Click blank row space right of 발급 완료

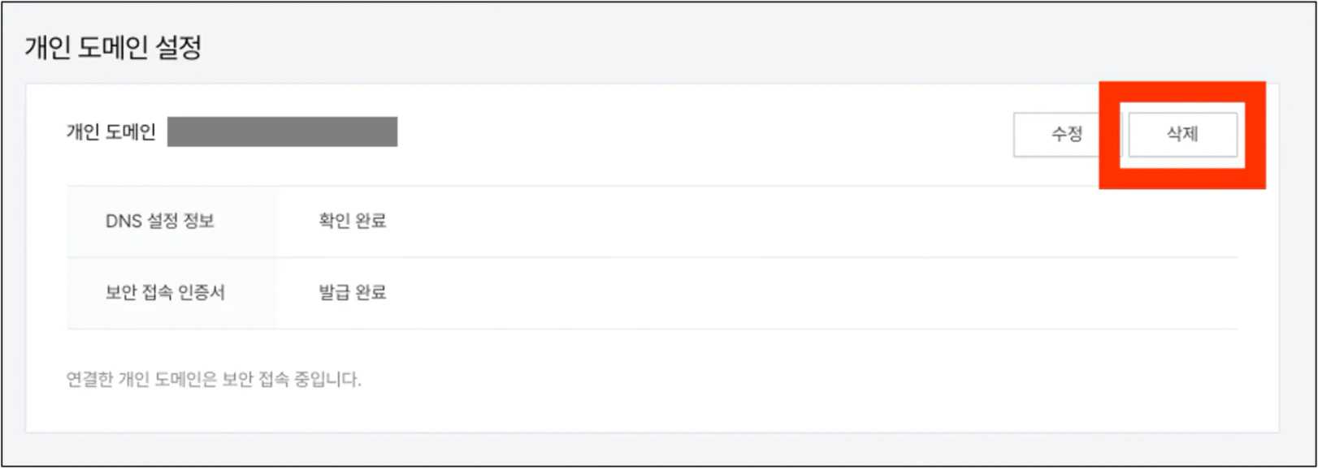coord(731,292)
